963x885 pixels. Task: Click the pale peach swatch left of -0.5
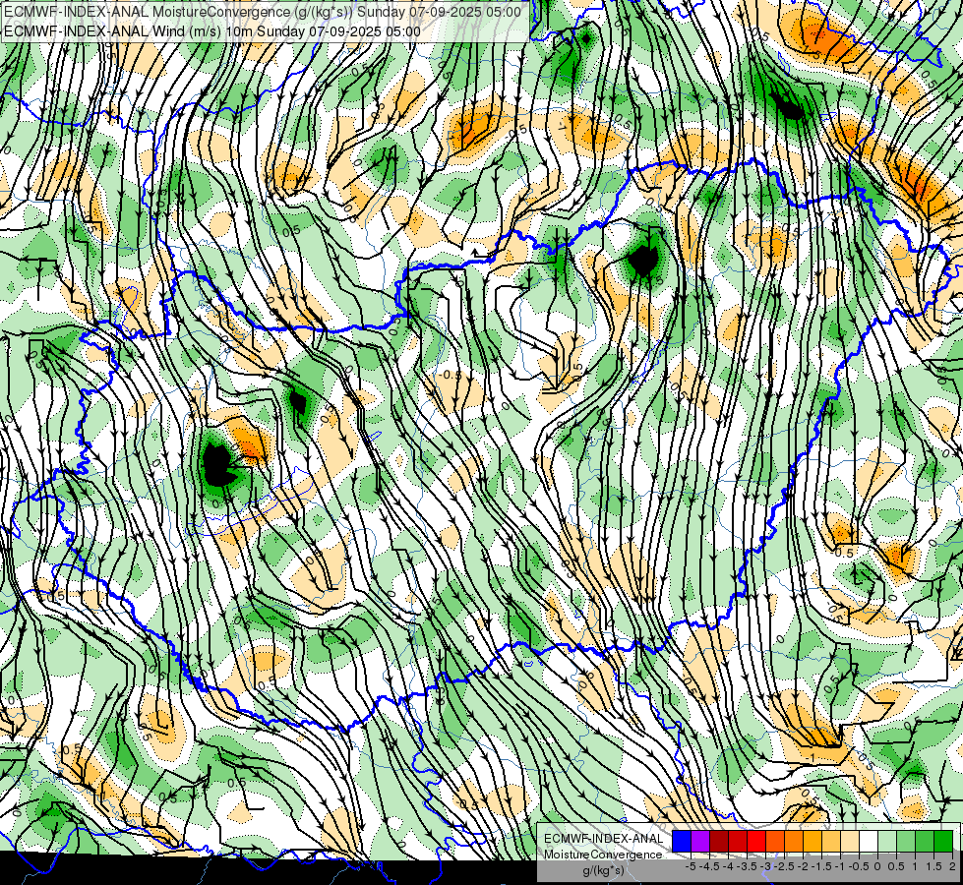[x=849, y=842]
